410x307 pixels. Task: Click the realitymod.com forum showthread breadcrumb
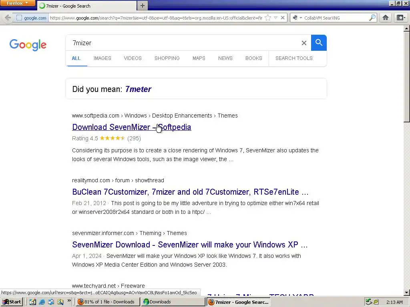[118, 180]
